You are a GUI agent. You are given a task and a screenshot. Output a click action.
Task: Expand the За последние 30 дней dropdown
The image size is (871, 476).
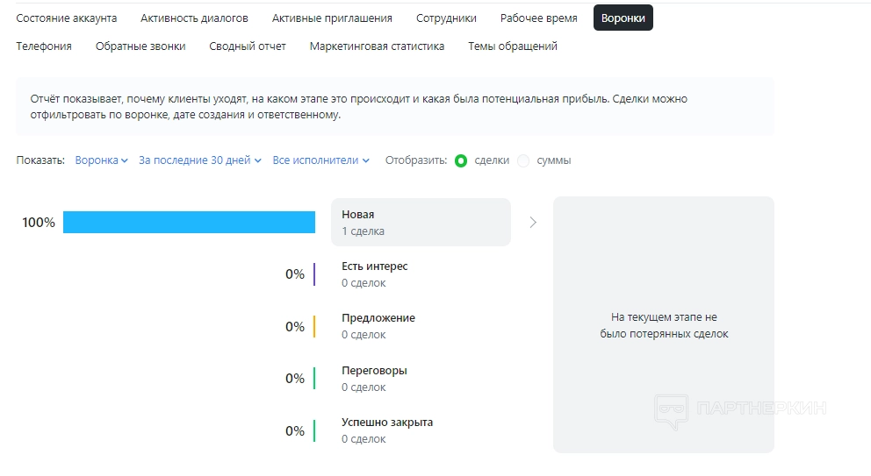tap(199, 160)
